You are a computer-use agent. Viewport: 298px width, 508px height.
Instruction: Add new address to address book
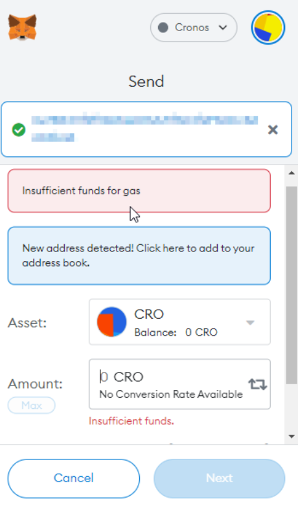click(139, 255)
